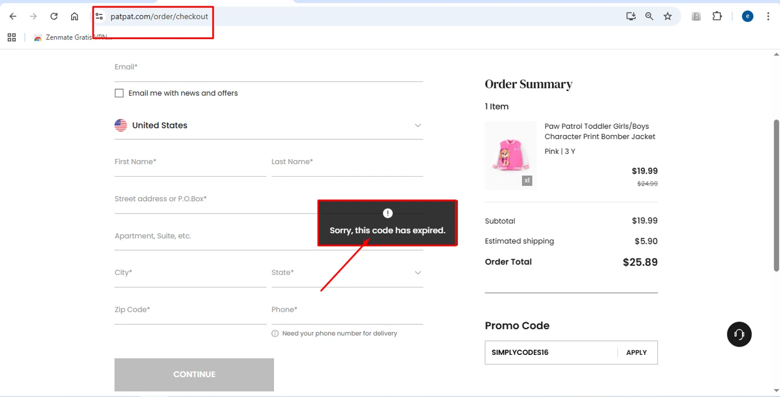Open the apps grid in bookmarks bar
The image size is (780, 397).
[12, 37]
